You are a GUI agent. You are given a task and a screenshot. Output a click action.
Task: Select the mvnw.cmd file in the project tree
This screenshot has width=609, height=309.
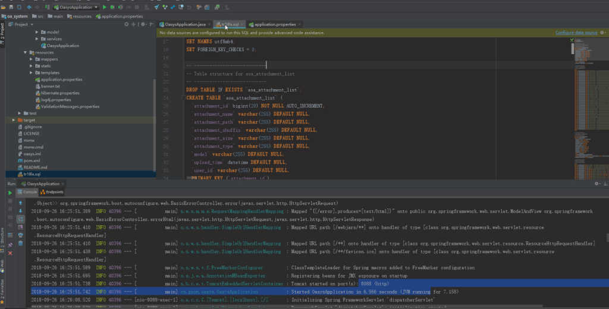30,147
